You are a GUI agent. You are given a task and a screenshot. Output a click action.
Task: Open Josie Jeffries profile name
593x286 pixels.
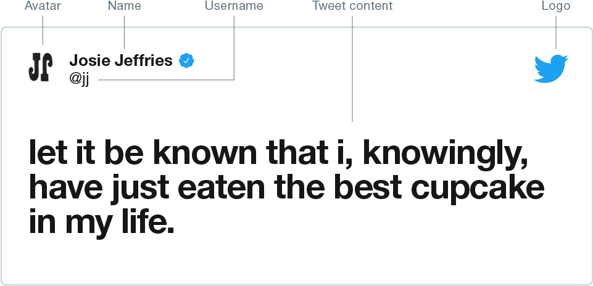[x=121, y=60]
